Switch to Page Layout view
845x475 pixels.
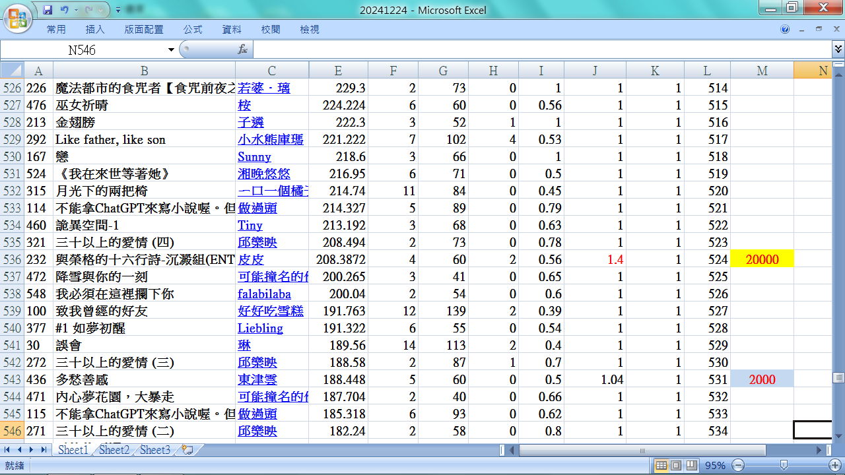(x=676, y=466)
